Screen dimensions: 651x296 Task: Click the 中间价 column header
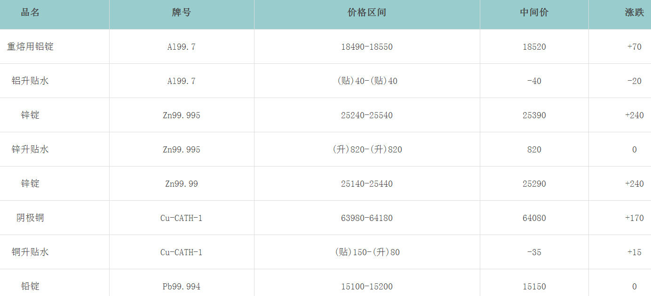(534, 13)
